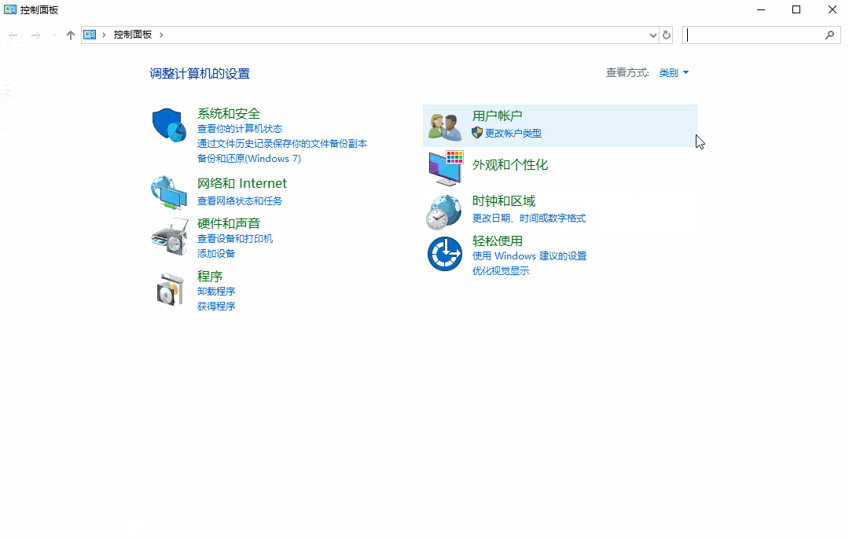
Task: Open 系统和安全 via its shield icon
Action: point(169,124)
